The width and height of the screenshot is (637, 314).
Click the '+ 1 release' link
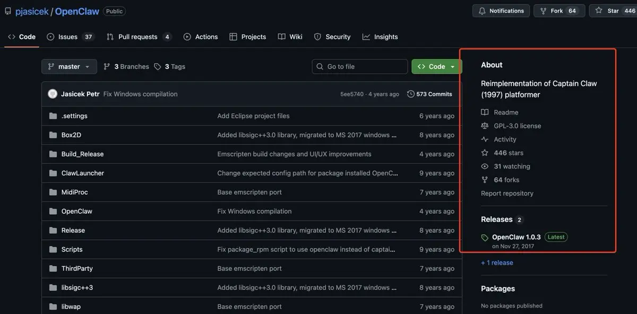click(x=497, y=263)
